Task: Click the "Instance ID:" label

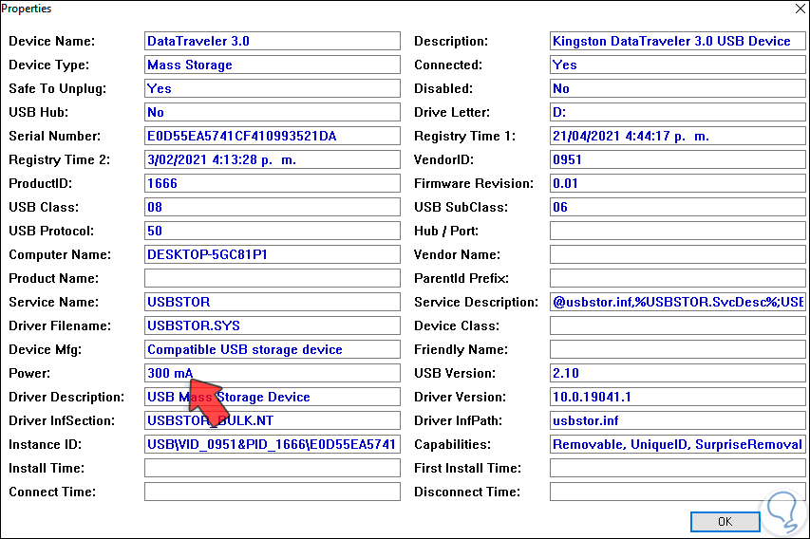Action: pos(45,444)
